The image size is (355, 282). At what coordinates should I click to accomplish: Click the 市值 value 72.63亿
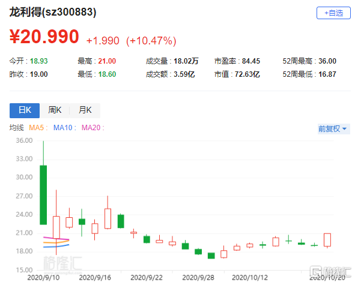coord(247,74)
